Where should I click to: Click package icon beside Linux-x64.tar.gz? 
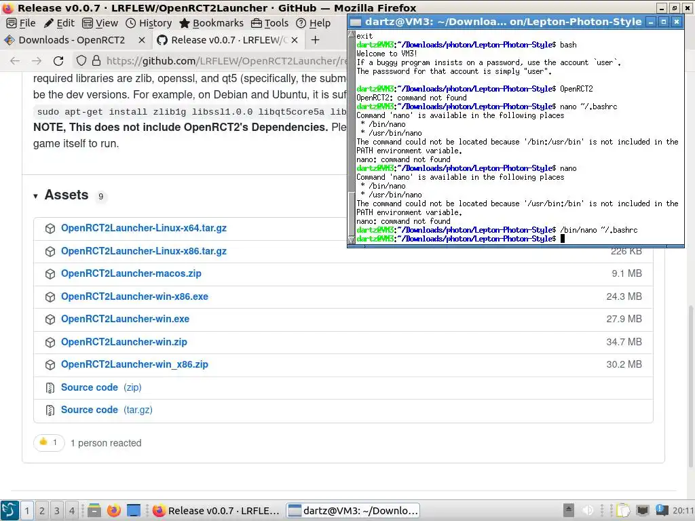pos(50,229)
